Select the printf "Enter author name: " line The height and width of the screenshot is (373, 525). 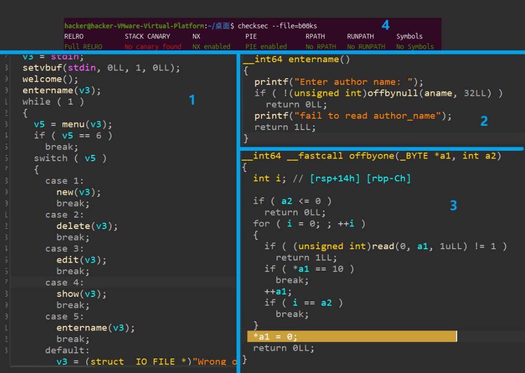point(339,82)
